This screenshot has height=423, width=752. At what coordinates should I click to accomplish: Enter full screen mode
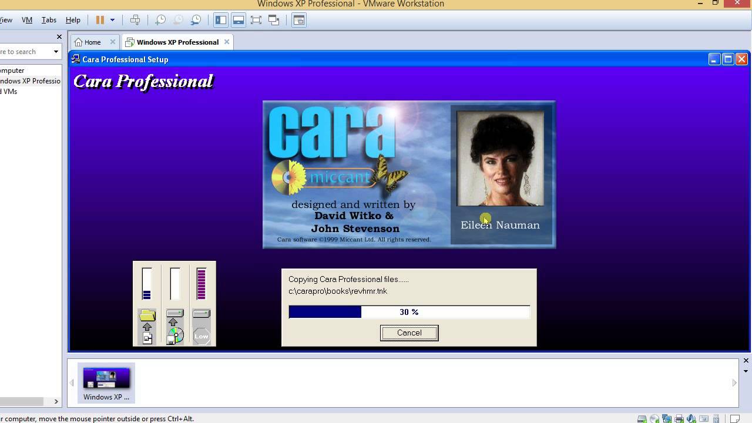(x=256, y=20)
